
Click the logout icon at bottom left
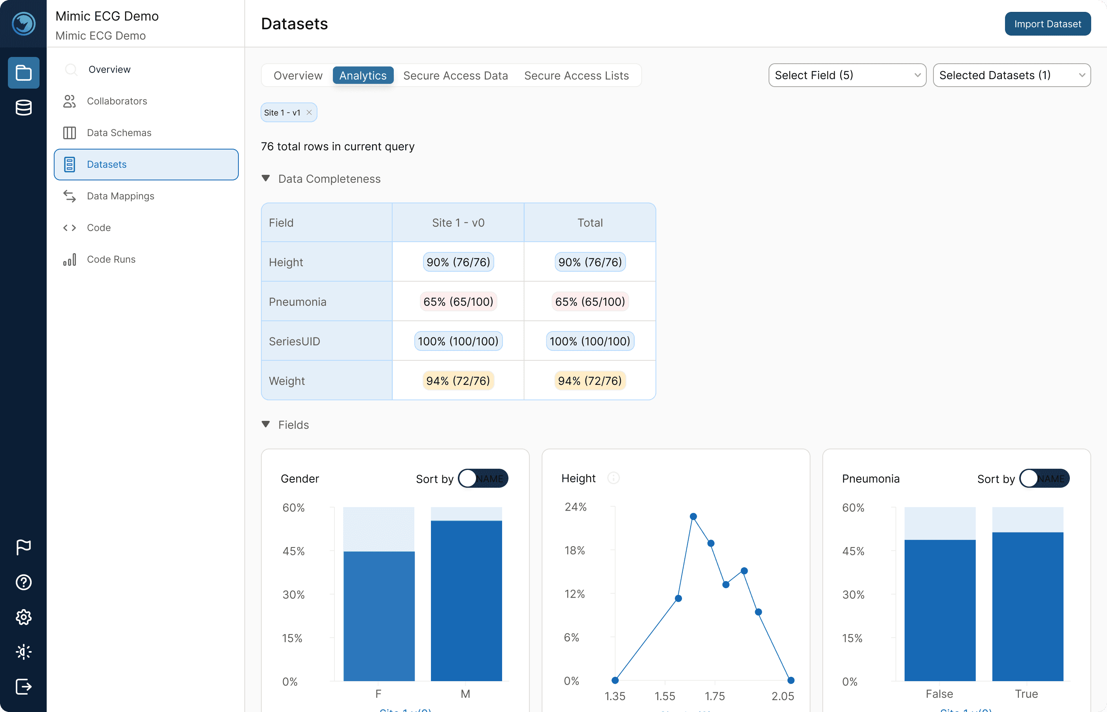24,687
